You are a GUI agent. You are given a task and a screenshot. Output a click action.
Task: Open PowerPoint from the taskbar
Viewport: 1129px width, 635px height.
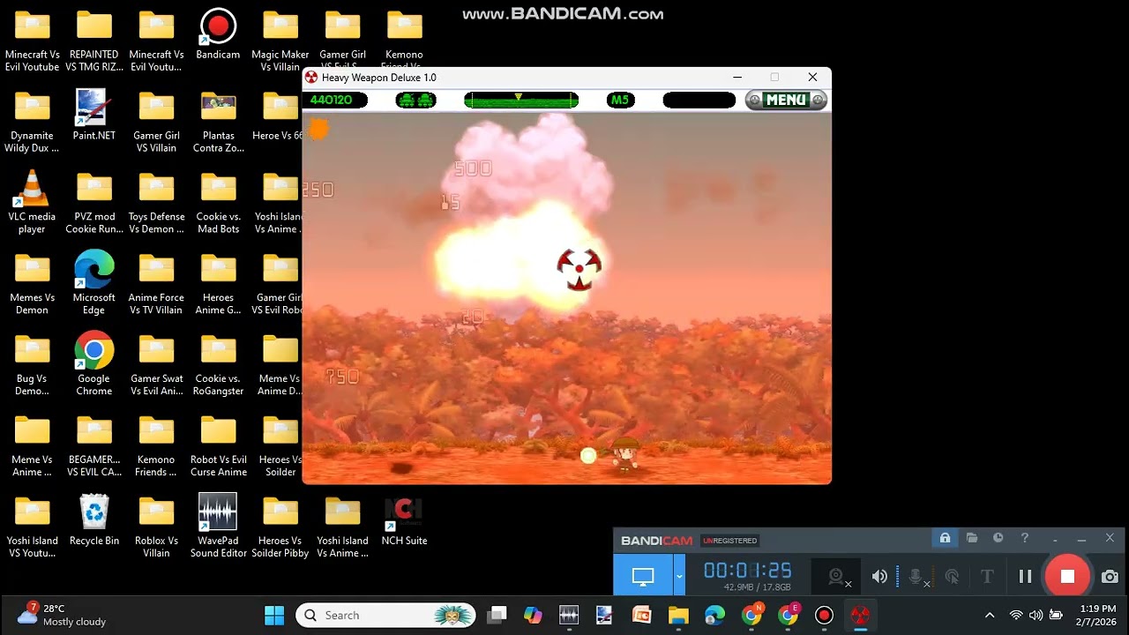click(641, 615)
